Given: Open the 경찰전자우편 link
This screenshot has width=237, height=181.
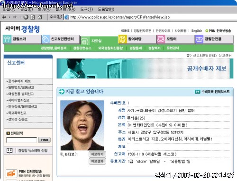Looking at the screenshot, I should 143,31.
